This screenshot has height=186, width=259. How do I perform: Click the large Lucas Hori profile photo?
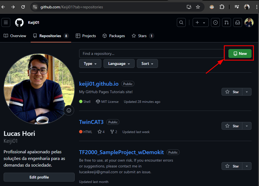point(39,89)
